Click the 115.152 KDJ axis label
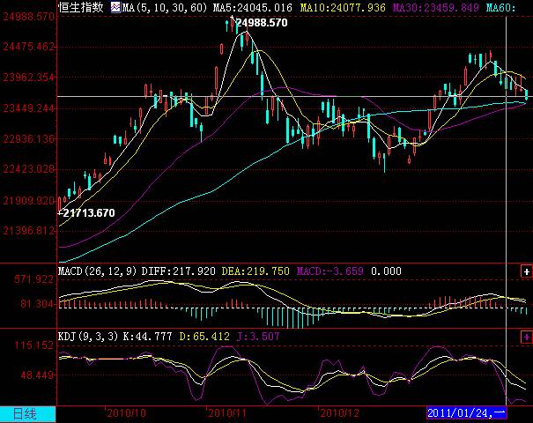This screenshot has height=423, width=533. tap(34, 345)
